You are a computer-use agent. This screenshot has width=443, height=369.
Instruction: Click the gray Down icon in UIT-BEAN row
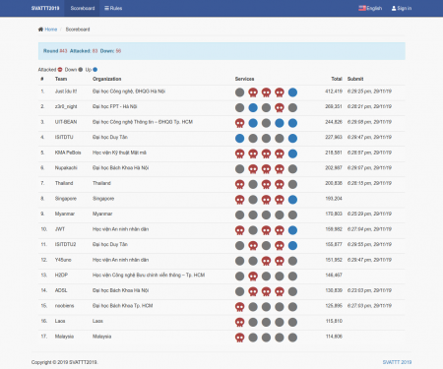click(266, 123)
